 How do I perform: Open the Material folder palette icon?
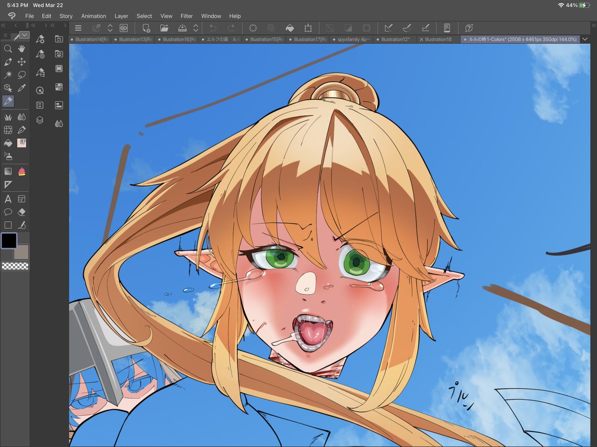tap(59, 39)
